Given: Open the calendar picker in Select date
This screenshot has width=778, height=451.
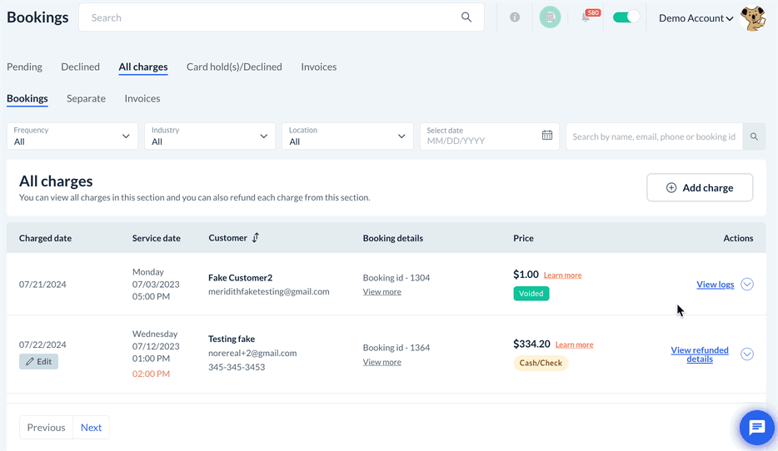Looking at the screenshot, I should click(x=547, y=136).
